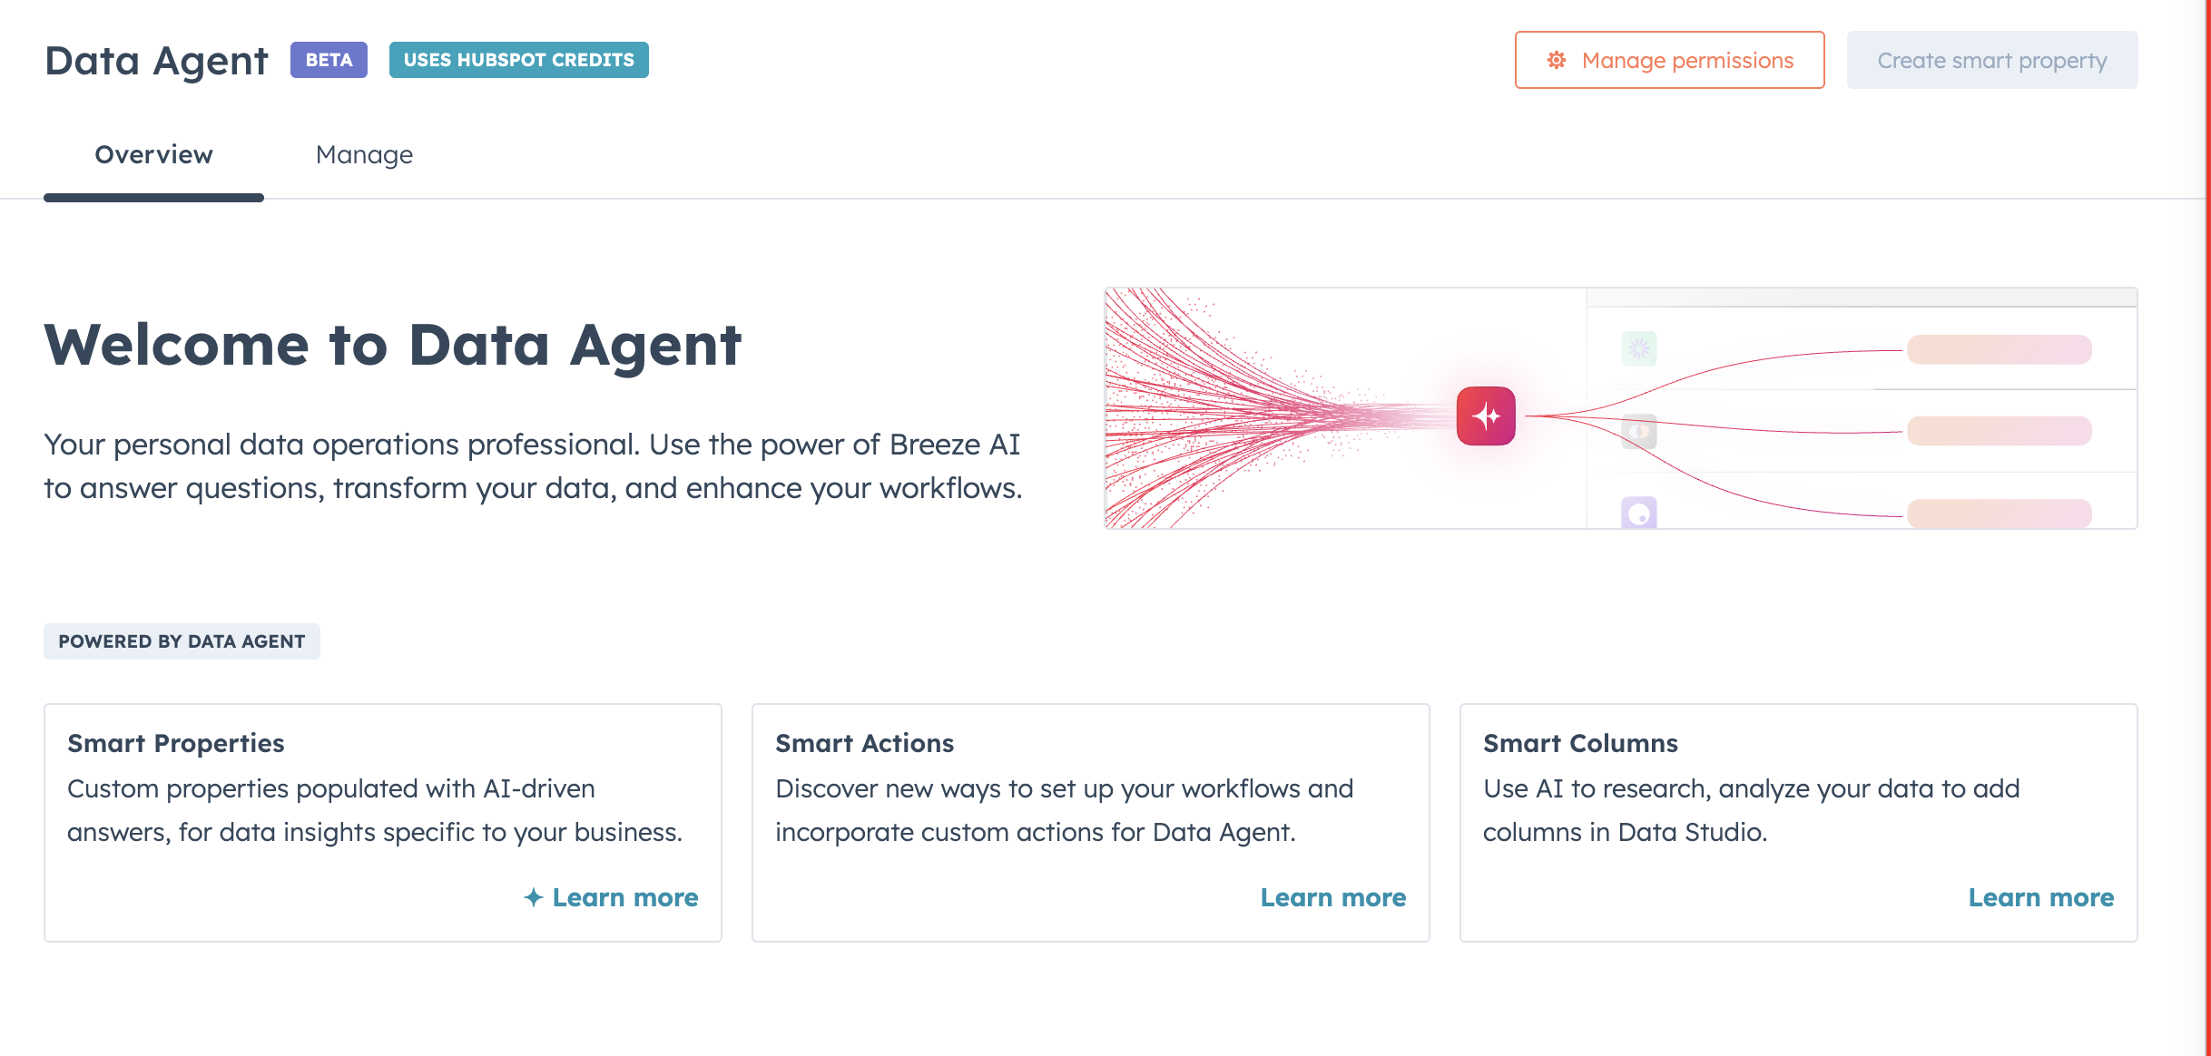This screenshot has width=2211, height=1056.
Task: Click the POWERED BY DATA AGENT label
Action: point(182,641)
